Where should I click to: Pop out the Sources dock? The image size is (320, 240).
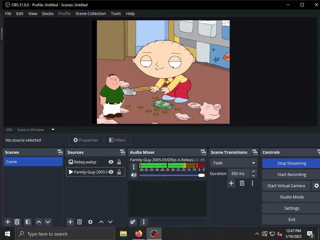point(122,152)
